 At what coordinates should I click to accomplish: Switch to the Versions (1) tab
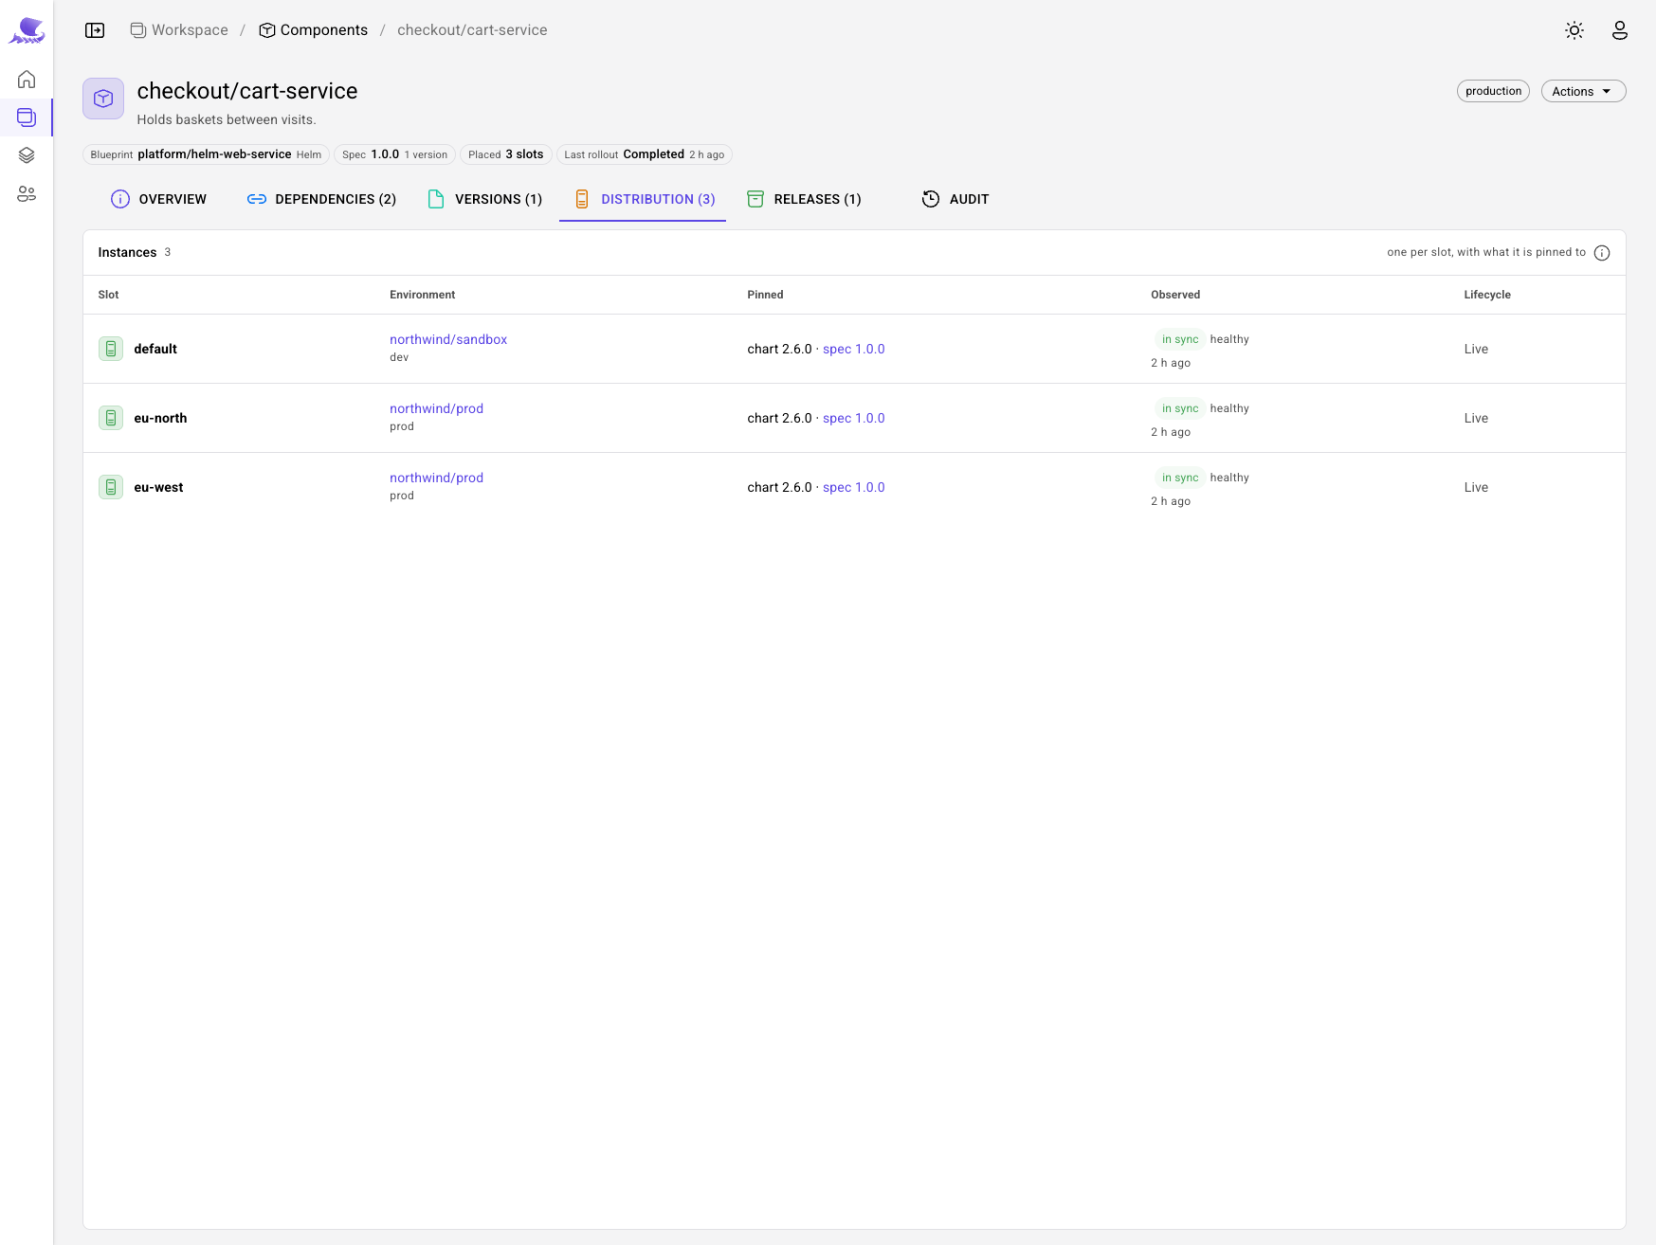(x=484, y=199)
